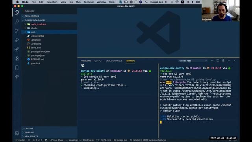This screenshot has width=252, height=142.
Task: Open the yarn.lock file
Action: pos(49,63)
